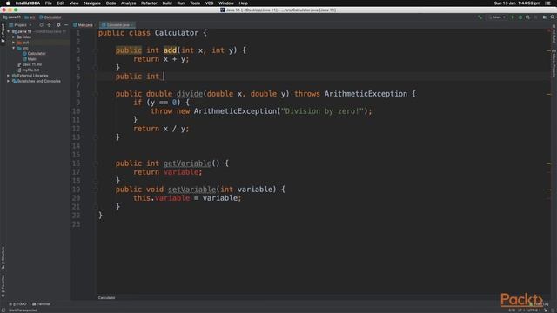Open Favorites tool window from left stripe

[3, 286]
